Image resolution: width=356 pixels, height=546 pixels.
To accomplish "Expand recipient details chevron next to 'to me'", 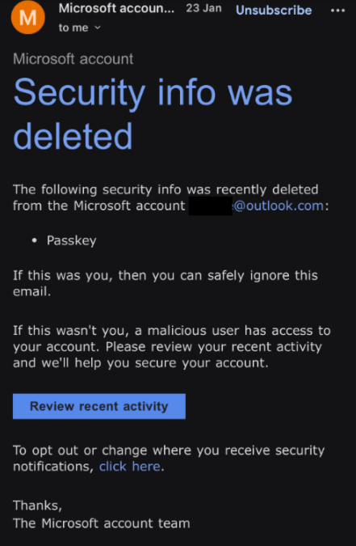I will [98, 28].
